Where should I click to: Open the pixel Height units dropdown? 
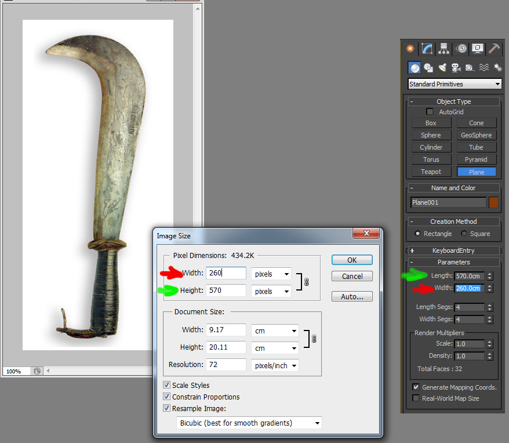[271, 291]
